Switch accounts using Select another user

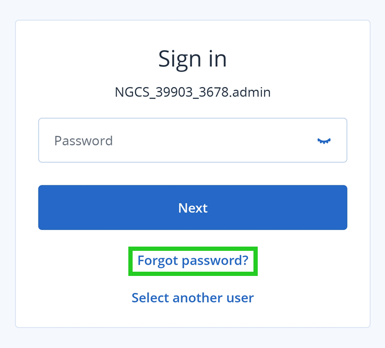coord(192,297)
